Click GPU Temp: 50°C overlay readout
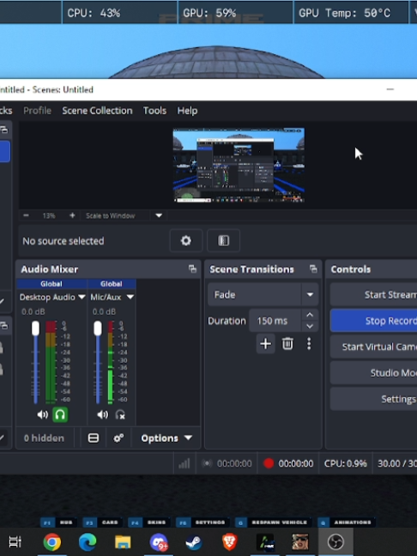The image size is (417, 556). 344,13
